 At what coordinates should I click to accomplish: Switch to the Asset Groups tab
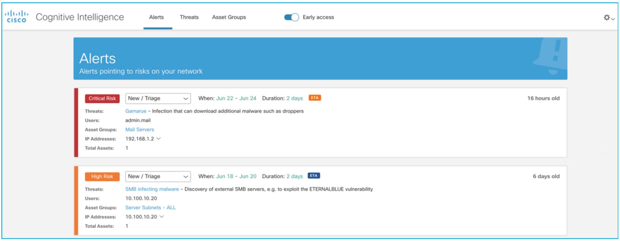229,17
